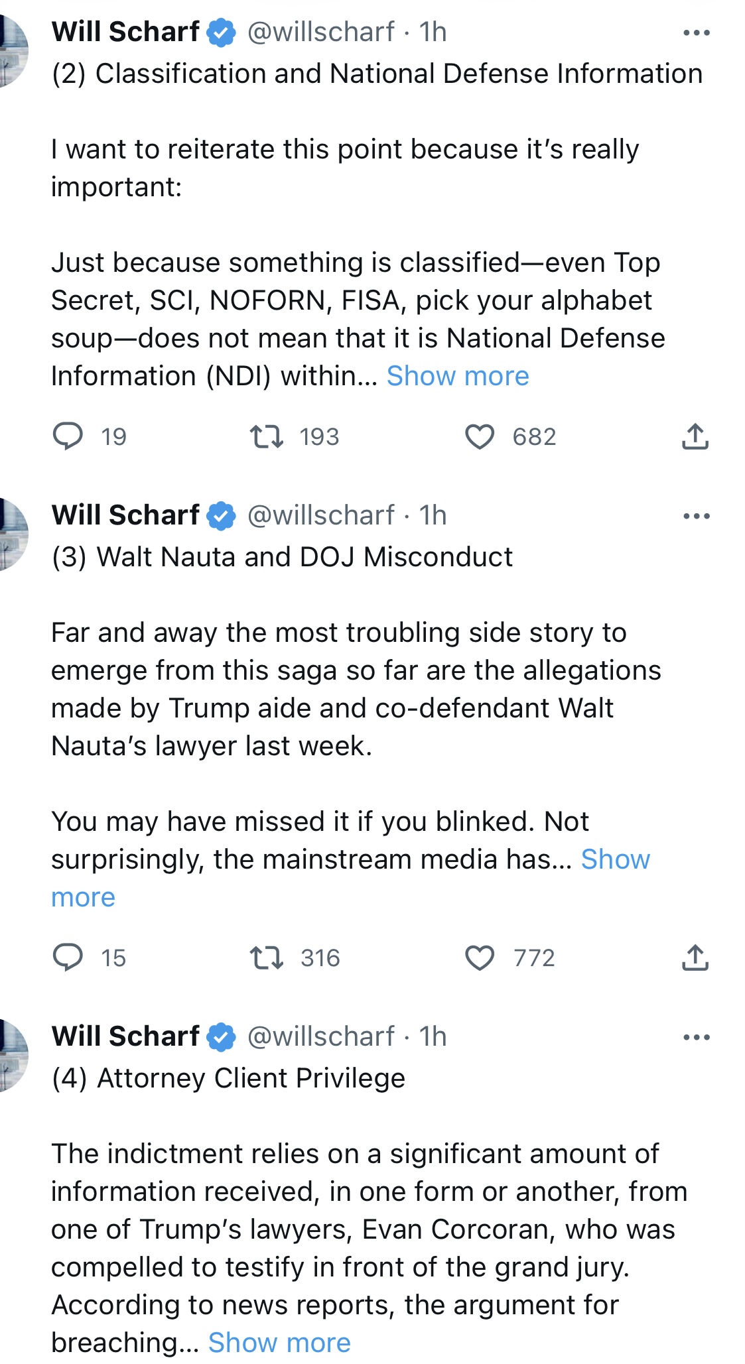Open the @willscharf handle on tweet (3)
The height and width of the screenshot is (1364, 745).
tap(320, 515)
